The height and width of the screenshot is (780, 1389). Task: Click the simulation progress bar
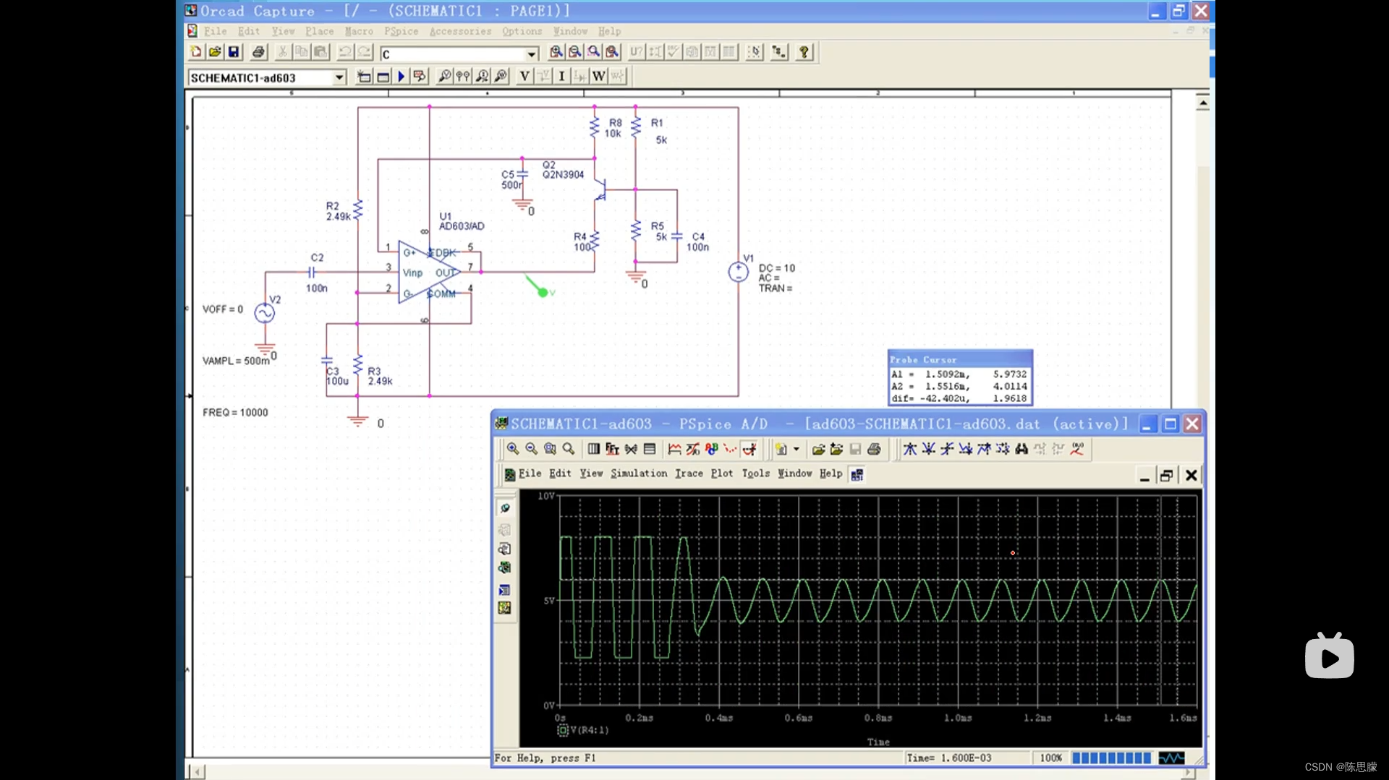[x=1111, y=758]
